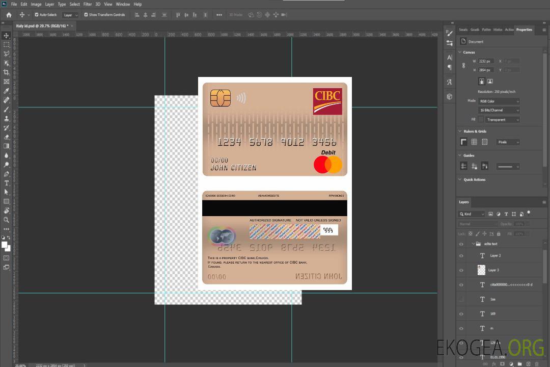550x367 pixels.
Task: Open the Window menu
Action: pos(123,4)
